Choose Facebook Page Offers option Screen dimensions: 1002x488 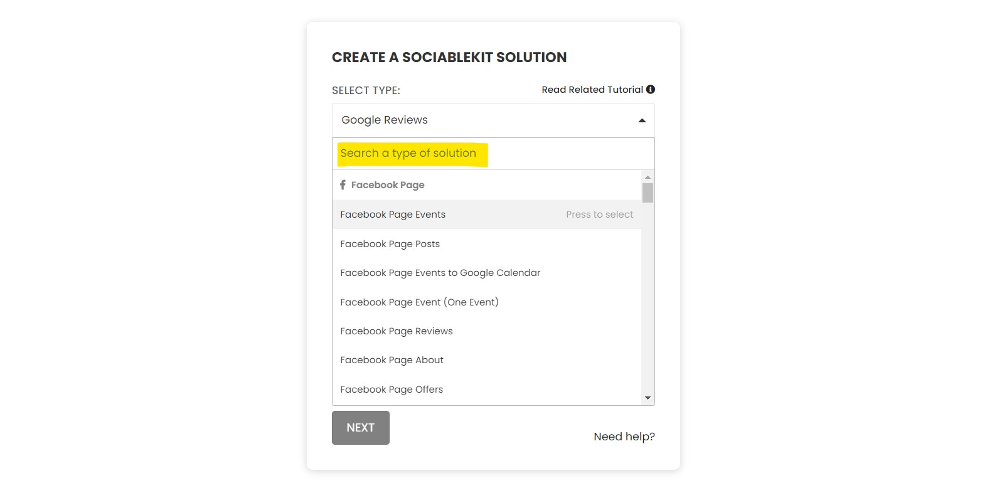coord(487,390)
